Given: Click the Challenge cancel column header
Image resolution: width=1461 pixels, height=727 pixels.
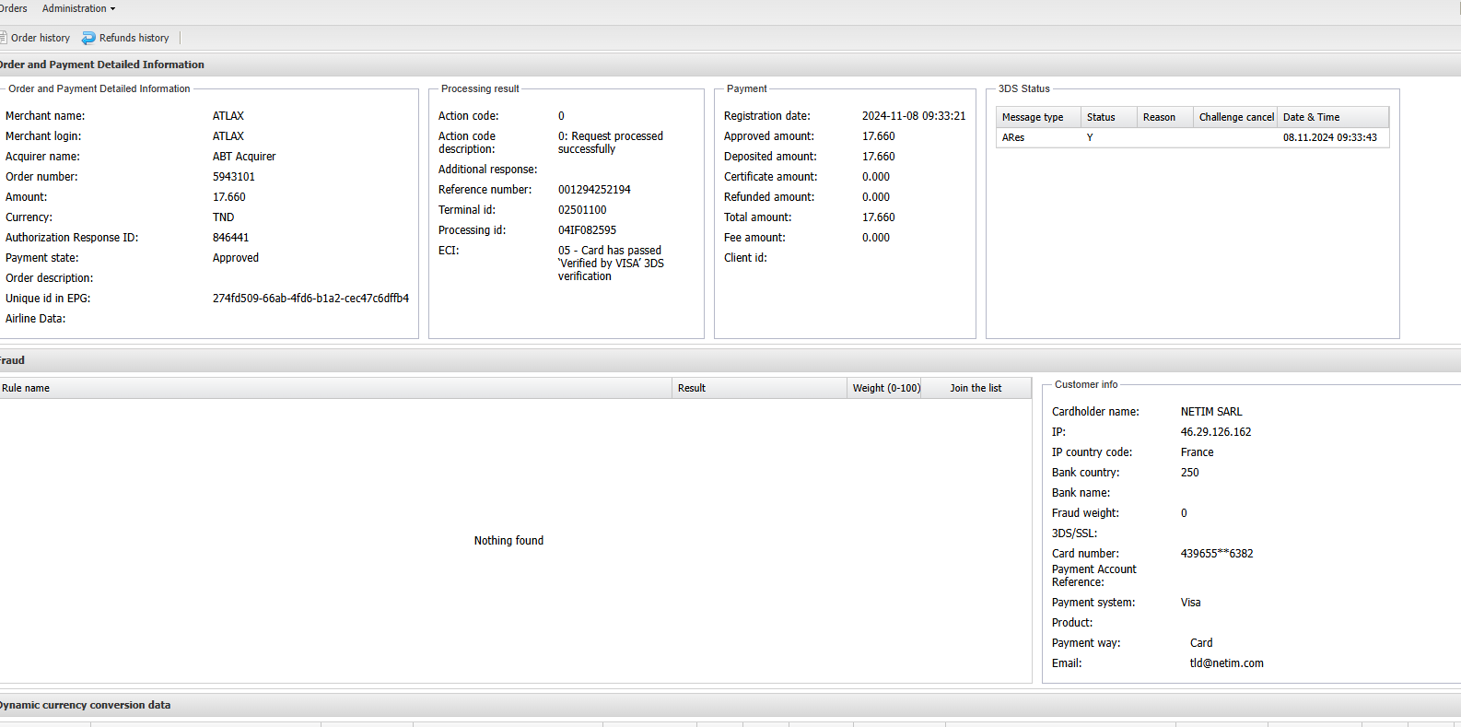Looking at the screenshot, I should tap(1235, 117).
